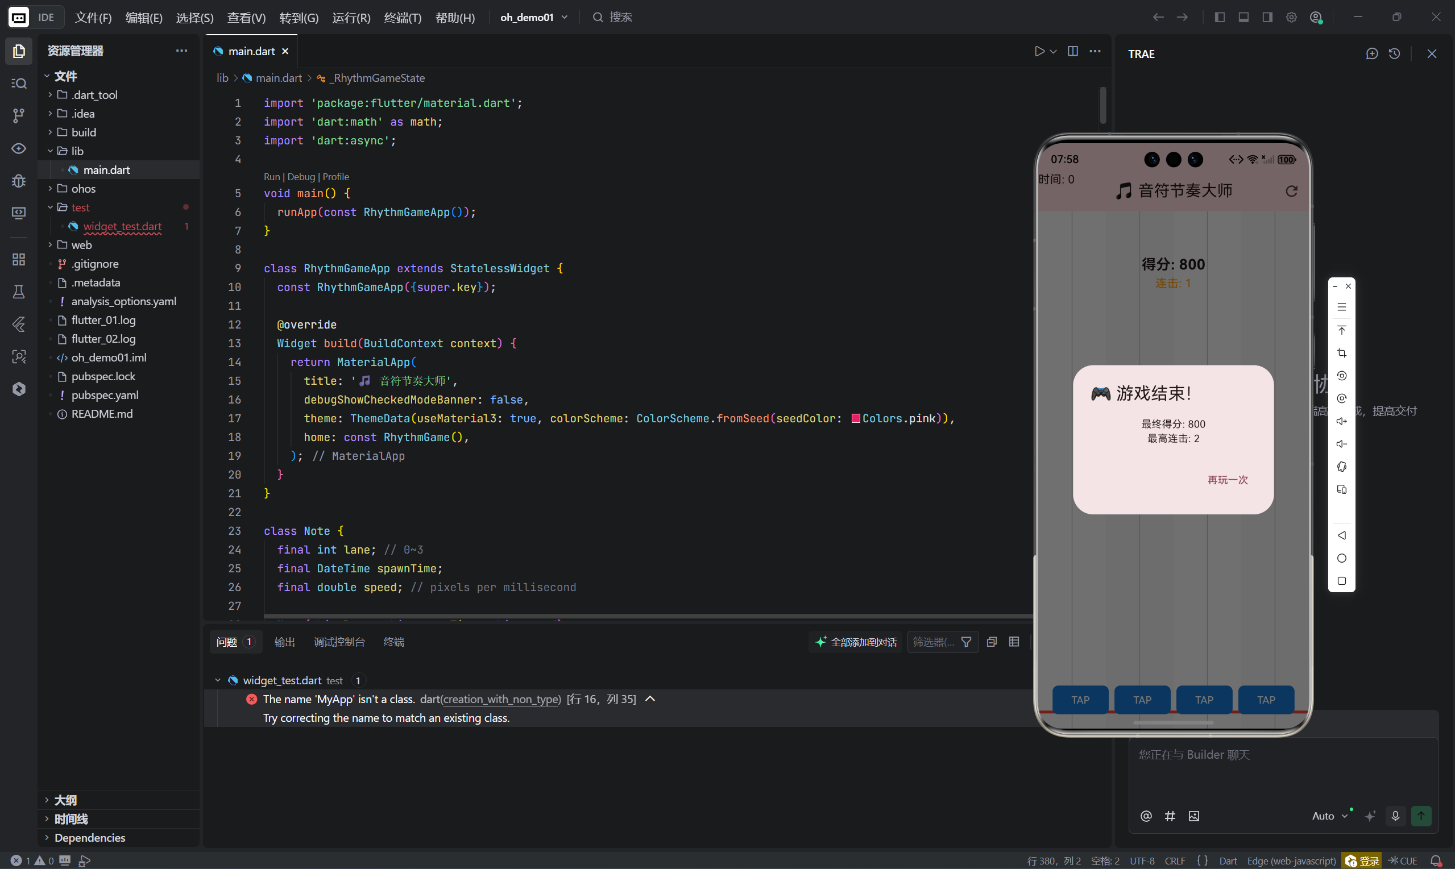Click the split editor icon
1455x869 pixels.
(1072, 52)
